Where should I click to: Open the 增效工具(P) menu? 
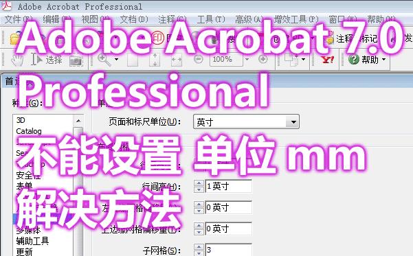pyautogui.click(x=296, y=19)
